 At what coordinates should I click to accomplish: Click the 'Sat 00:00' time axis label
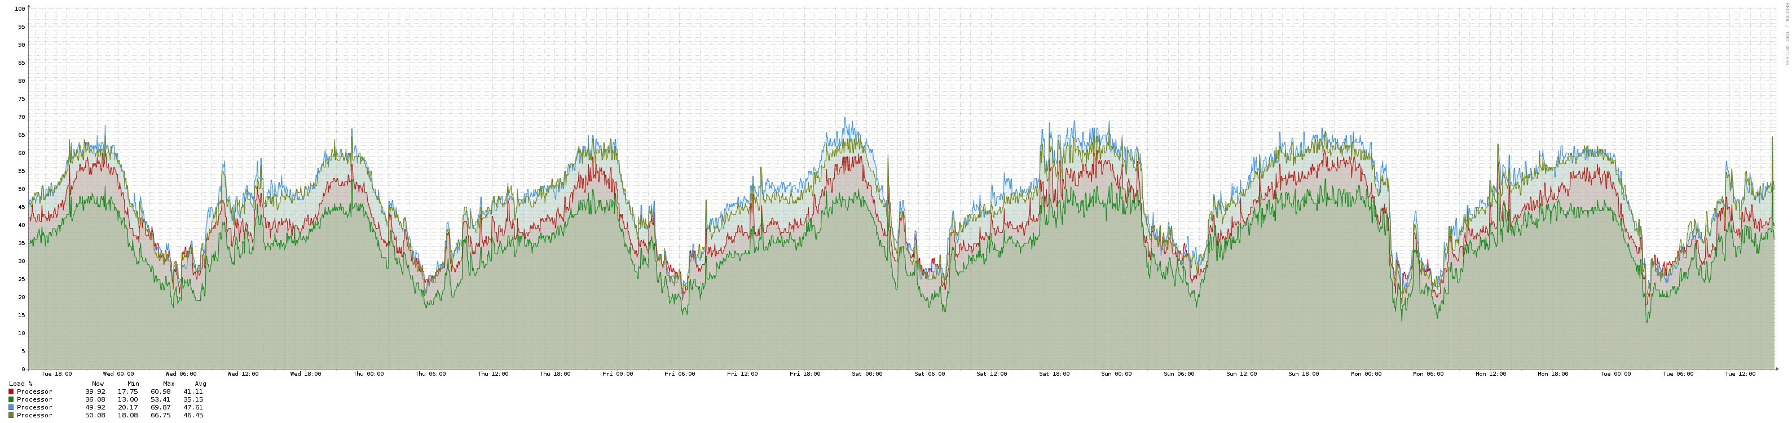867,375
